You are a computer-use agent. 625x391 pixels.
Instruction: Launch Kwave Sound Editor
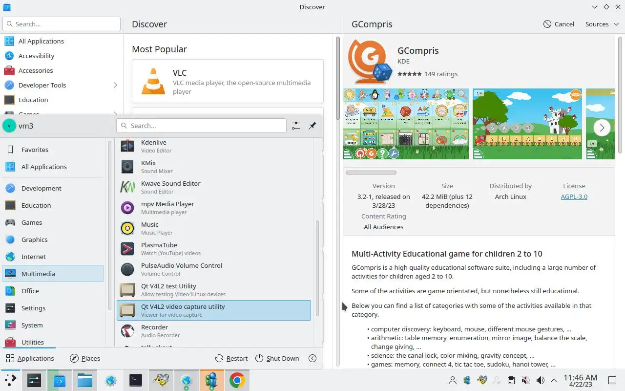pos(214,187)
